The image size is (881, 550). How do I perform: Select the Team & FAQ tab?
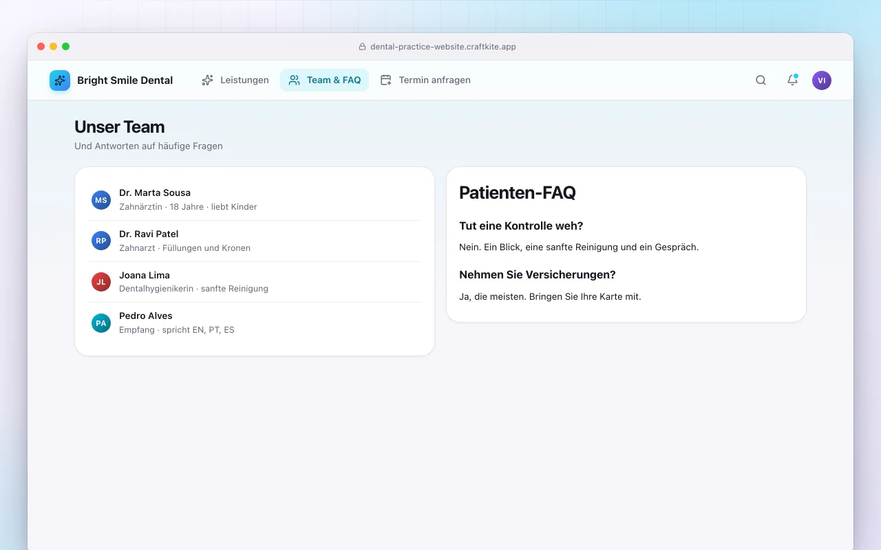point(325,80)
